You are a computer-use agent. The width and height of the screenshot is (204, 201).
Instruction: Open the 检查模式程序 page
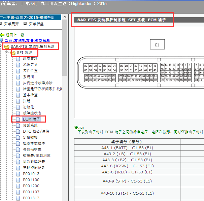pyautogui.click(x=34, y=143)
